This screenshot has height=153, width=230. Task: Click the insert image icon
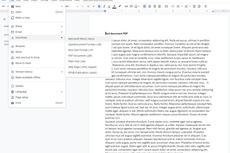coord(136,6)
